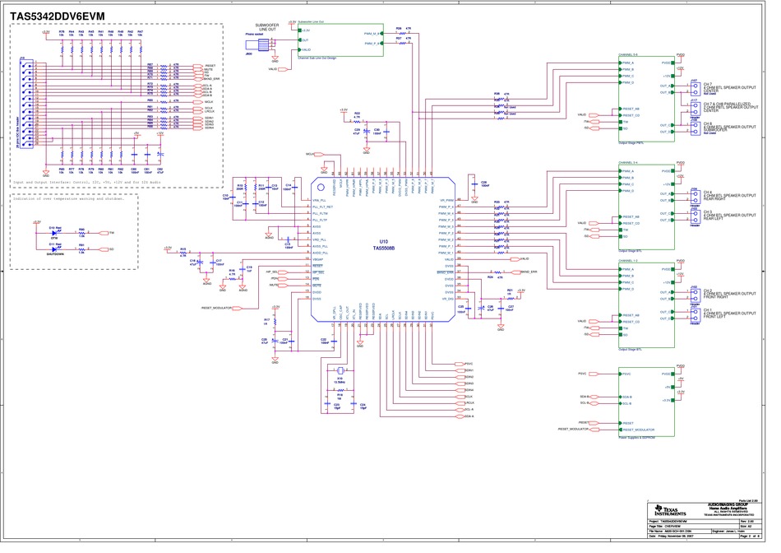Select the BKND_ERR port right of the chip
The height and width of the screenshot is (553, 781).
tap(515, 272)
